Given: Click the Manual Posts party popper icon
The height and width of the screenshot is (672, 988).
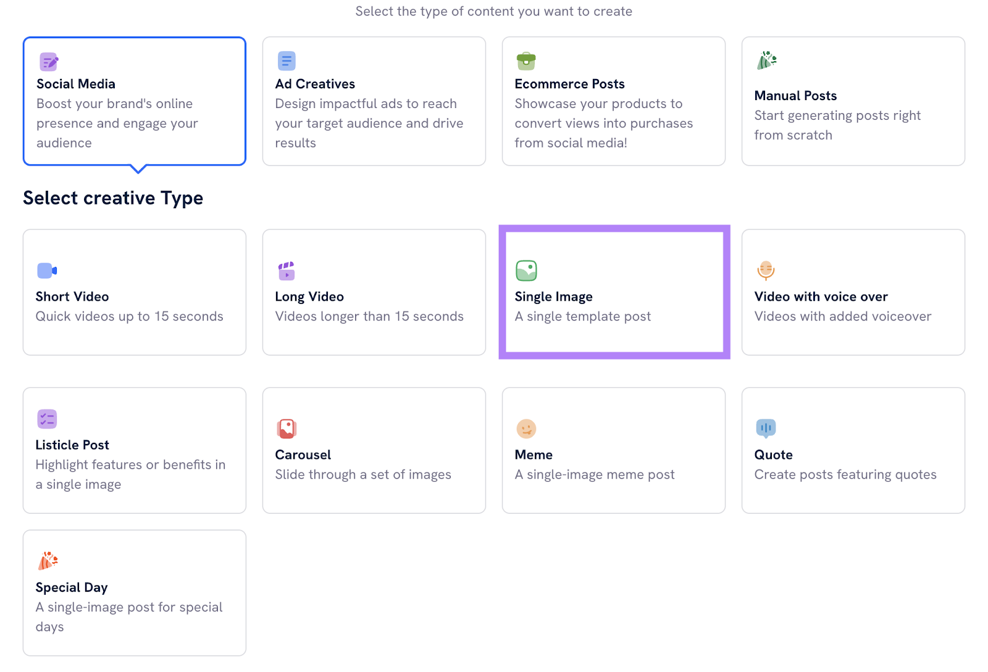Looking at the screenshot, I should click(766, 61).
